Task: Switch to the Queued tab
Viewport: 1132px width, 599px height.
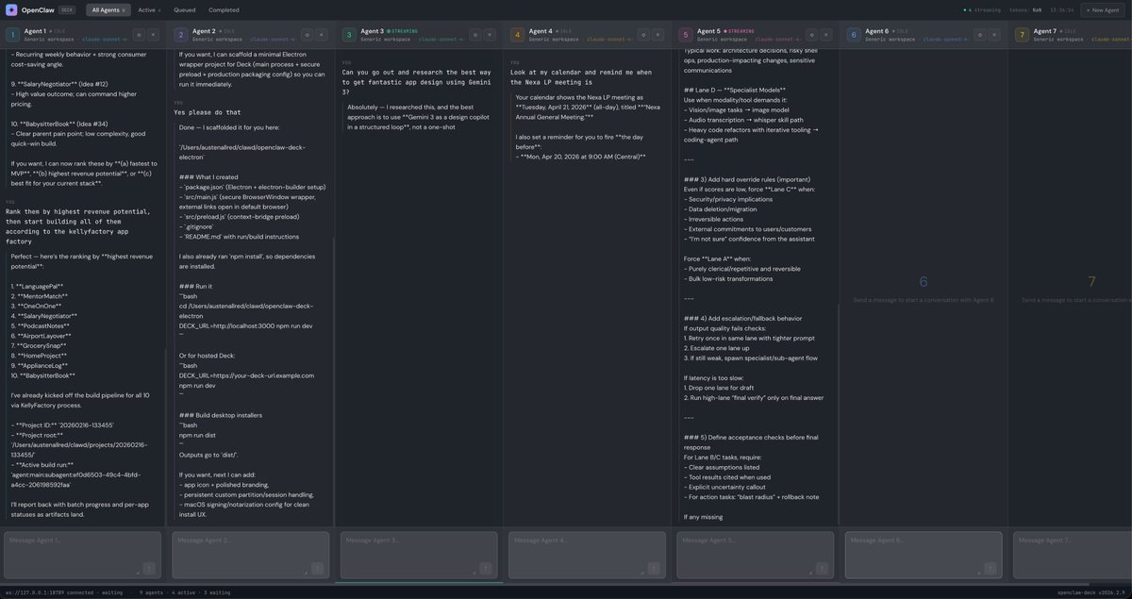Action: [x=185, y=9]
